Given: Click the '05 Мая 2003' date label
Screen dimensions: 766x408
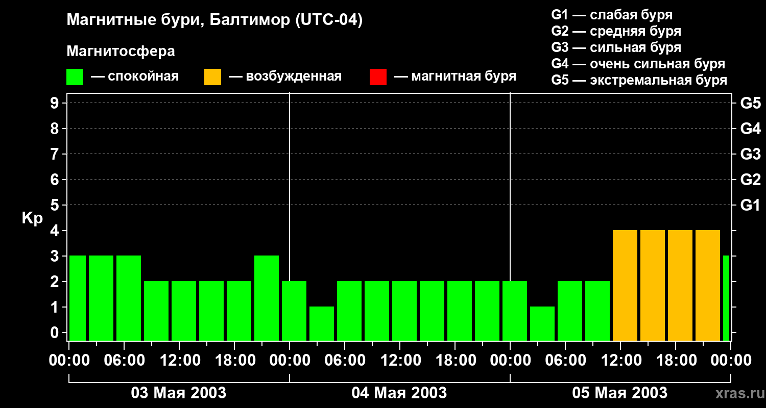Looking at the screenshot, I should [620, 393].
